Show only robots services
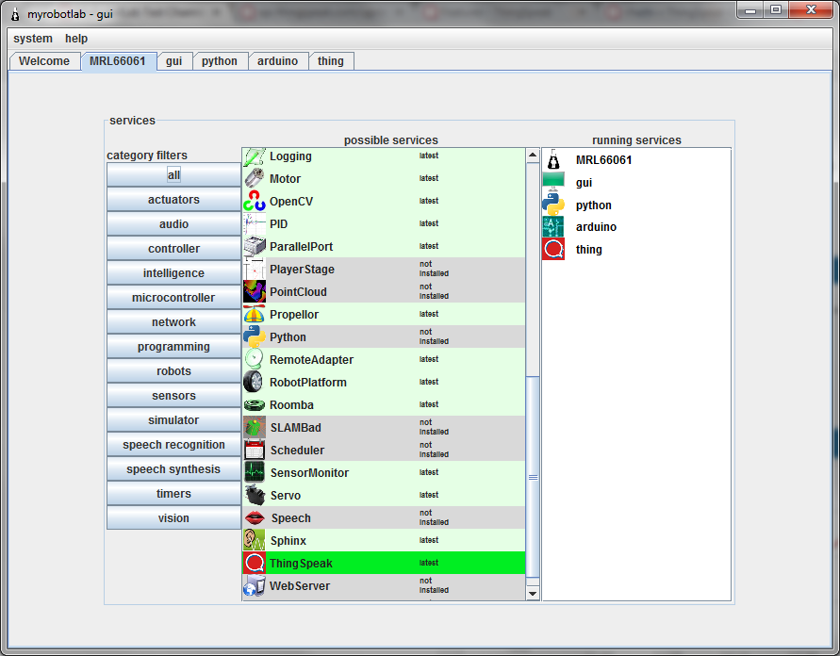This screenshot has width=840, height=656. [173, 371]
